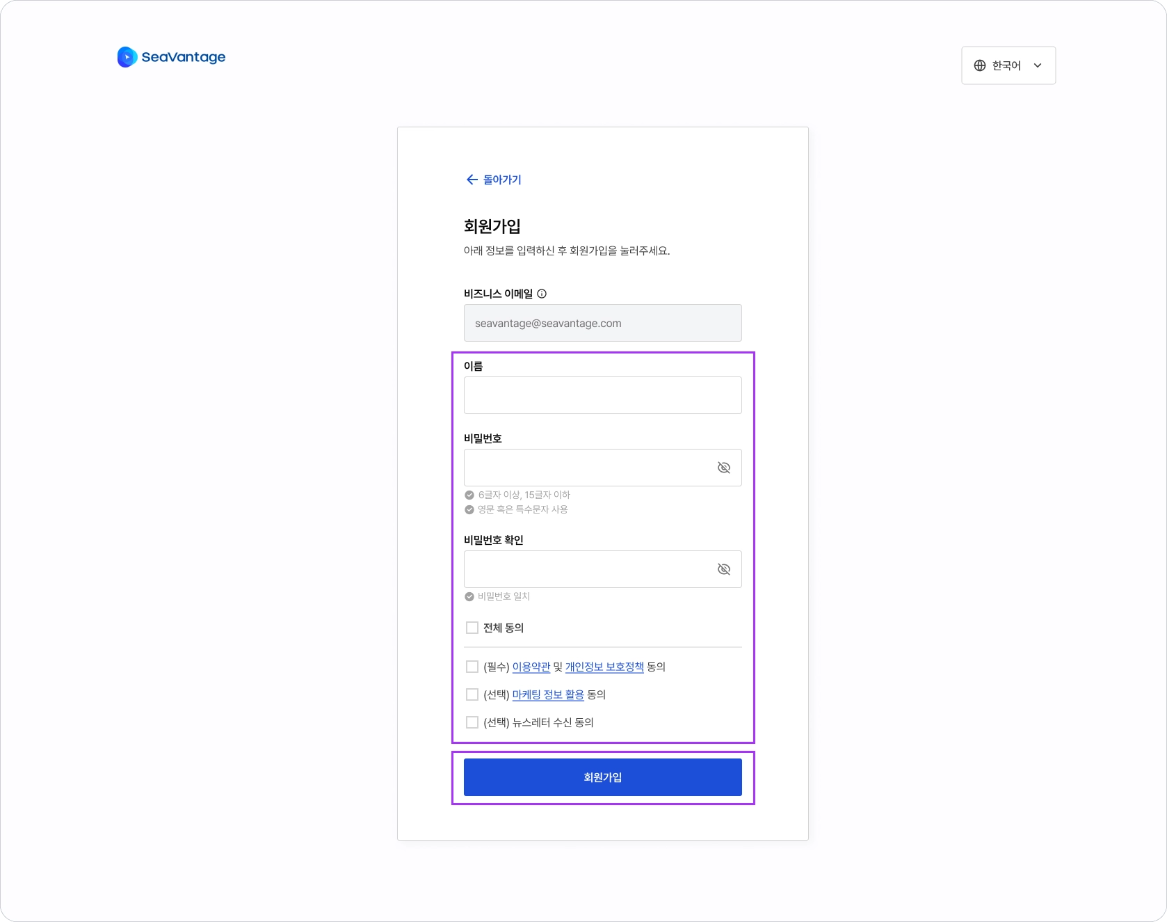The image size is (1167, 922).
Task: Tick the 뉴스레터 수신 동의 checkbox
Action: click(472, 722)
